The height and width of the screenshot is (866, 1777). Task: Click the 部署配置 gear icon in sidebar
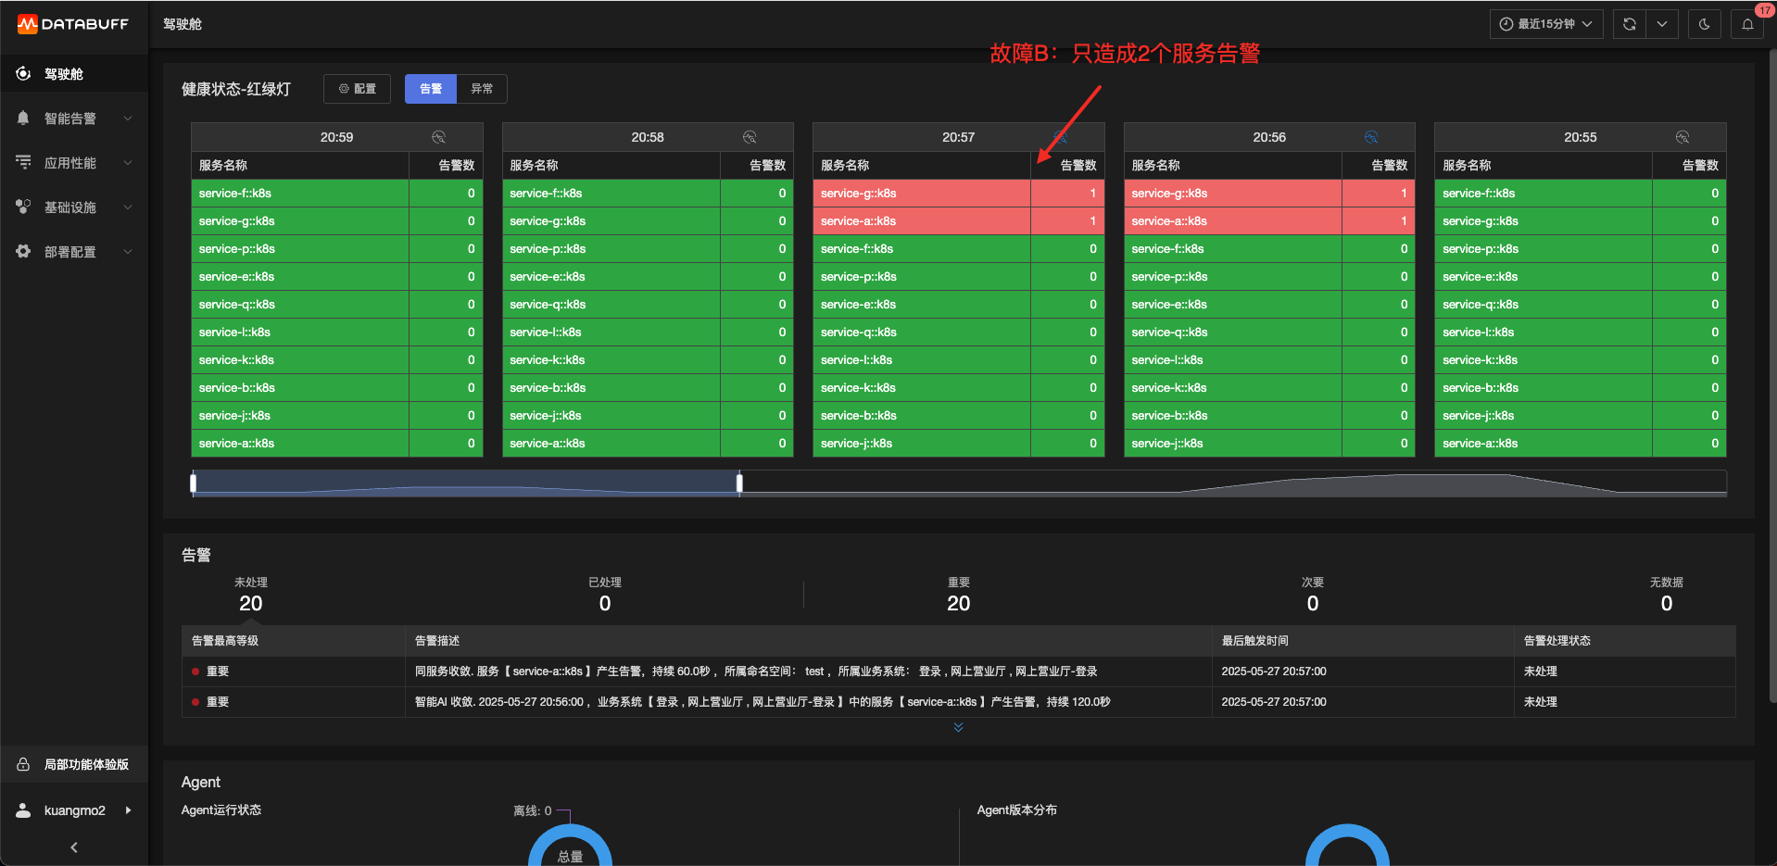[23, 251]
